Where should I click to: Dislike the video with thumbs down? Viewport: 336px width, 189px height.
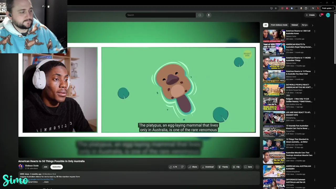(x=182, y=167)
